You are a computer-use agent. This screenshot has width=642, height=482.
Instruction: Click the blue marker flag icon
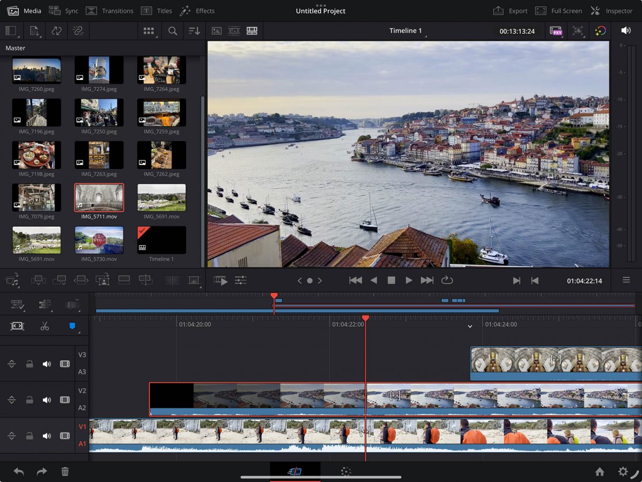point(72,326)
